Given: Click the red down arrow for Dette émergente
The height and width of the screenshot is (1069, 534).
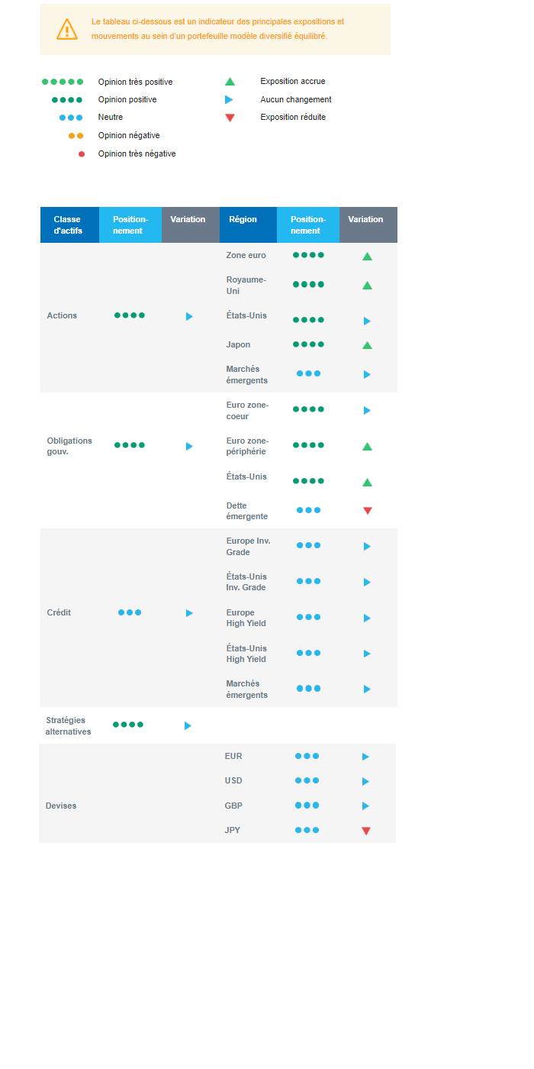Looking at the screenshot, I should click(x=367, y=511).
